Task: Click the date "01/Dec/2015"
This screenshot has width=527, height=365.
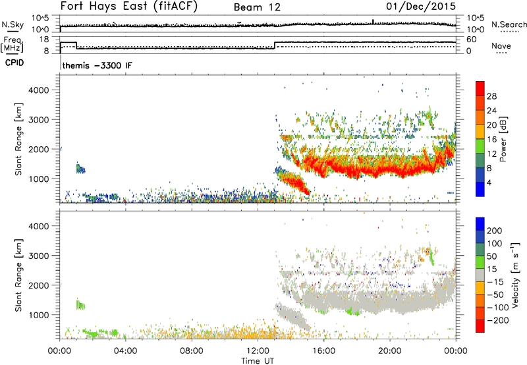Action: tap(421, 7)
